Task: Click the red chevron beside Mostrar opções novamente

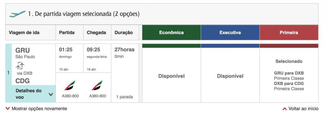Action: pyautogui.click(x=8, y=108)
